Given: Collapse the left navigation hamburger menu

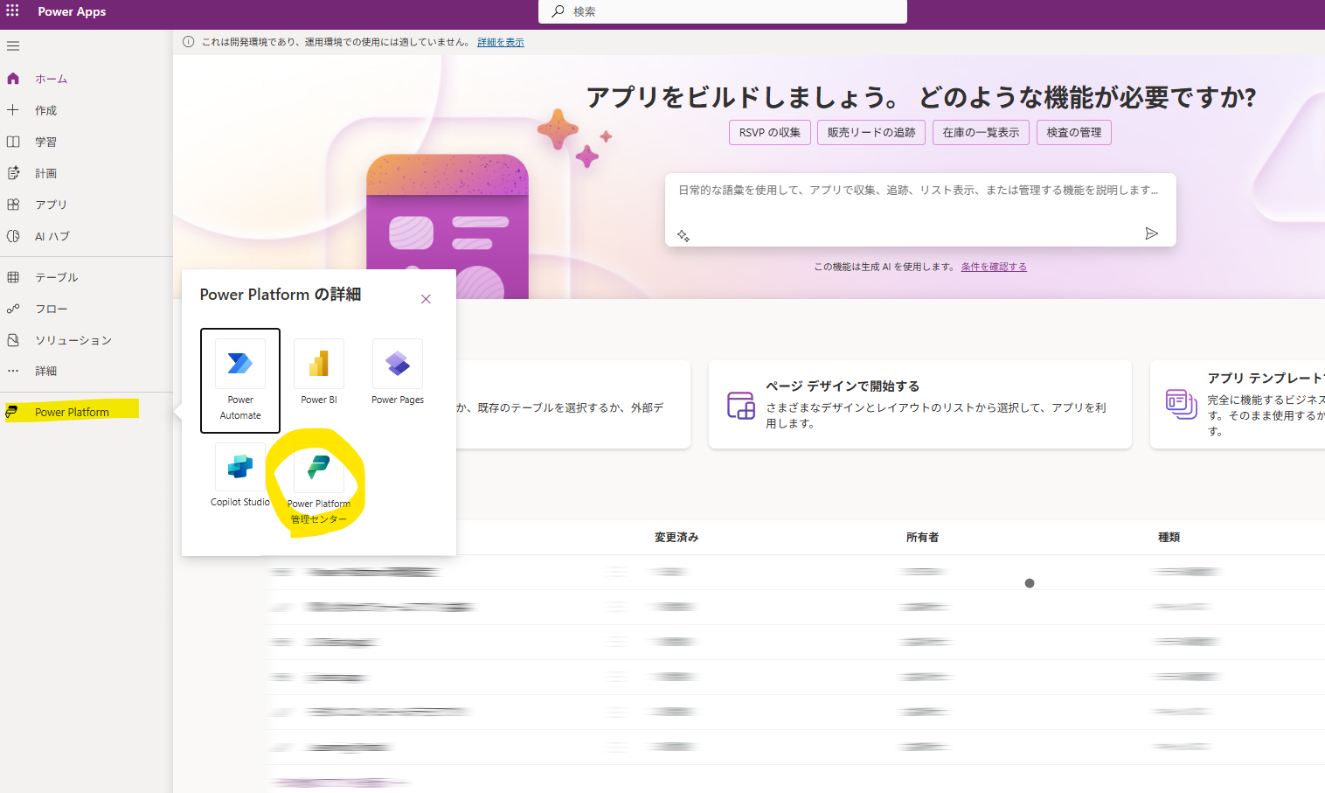Looking at the screenshot, I should (x=13, y=46).
